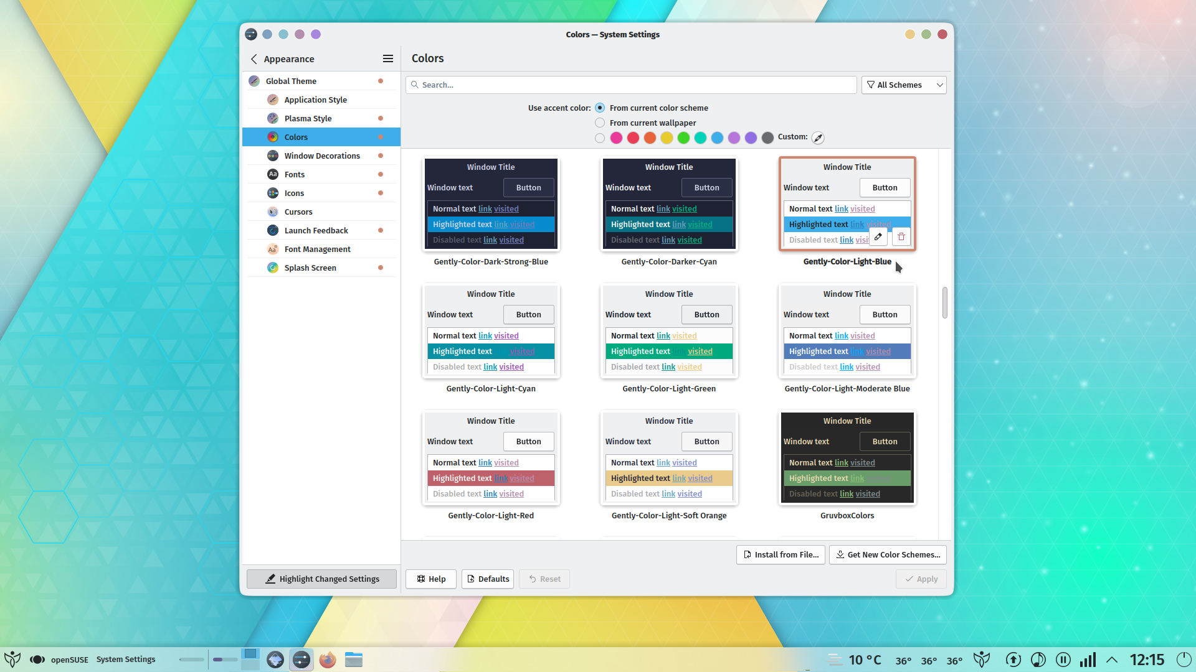
Task: Collapse the Appearance category with back arrow
Action: point(254,58)
